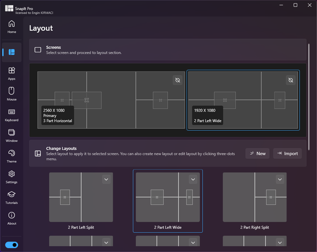Image resolution: width=317 pixels, height=252 pixels.
Task: Open the 2 Part Left Wide layout menu
Action: pos(193,179)
